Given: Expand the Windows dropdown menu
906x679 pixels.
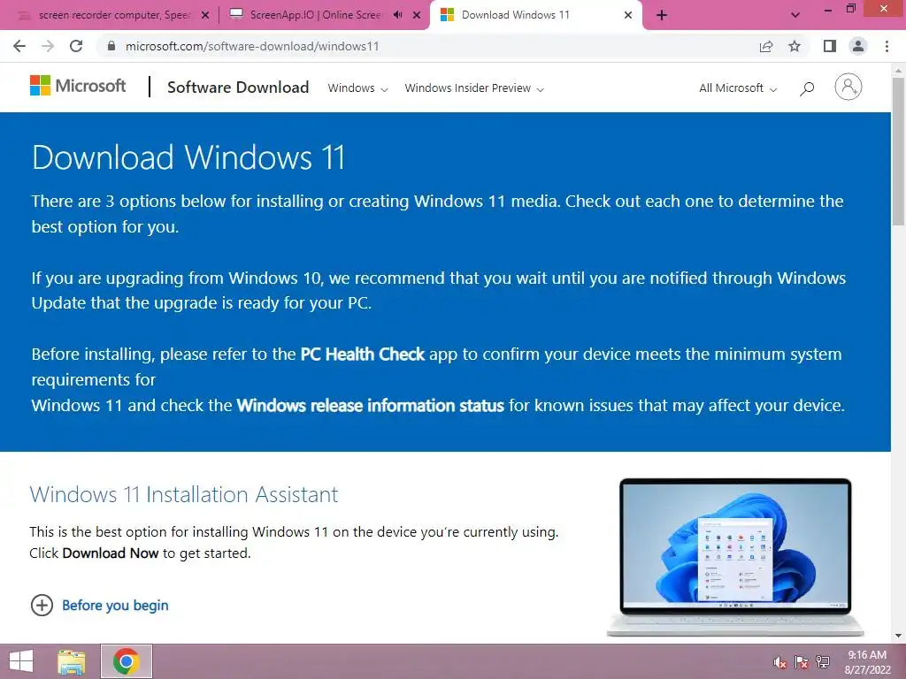Looking at the screenshot, I should (357, 88).
